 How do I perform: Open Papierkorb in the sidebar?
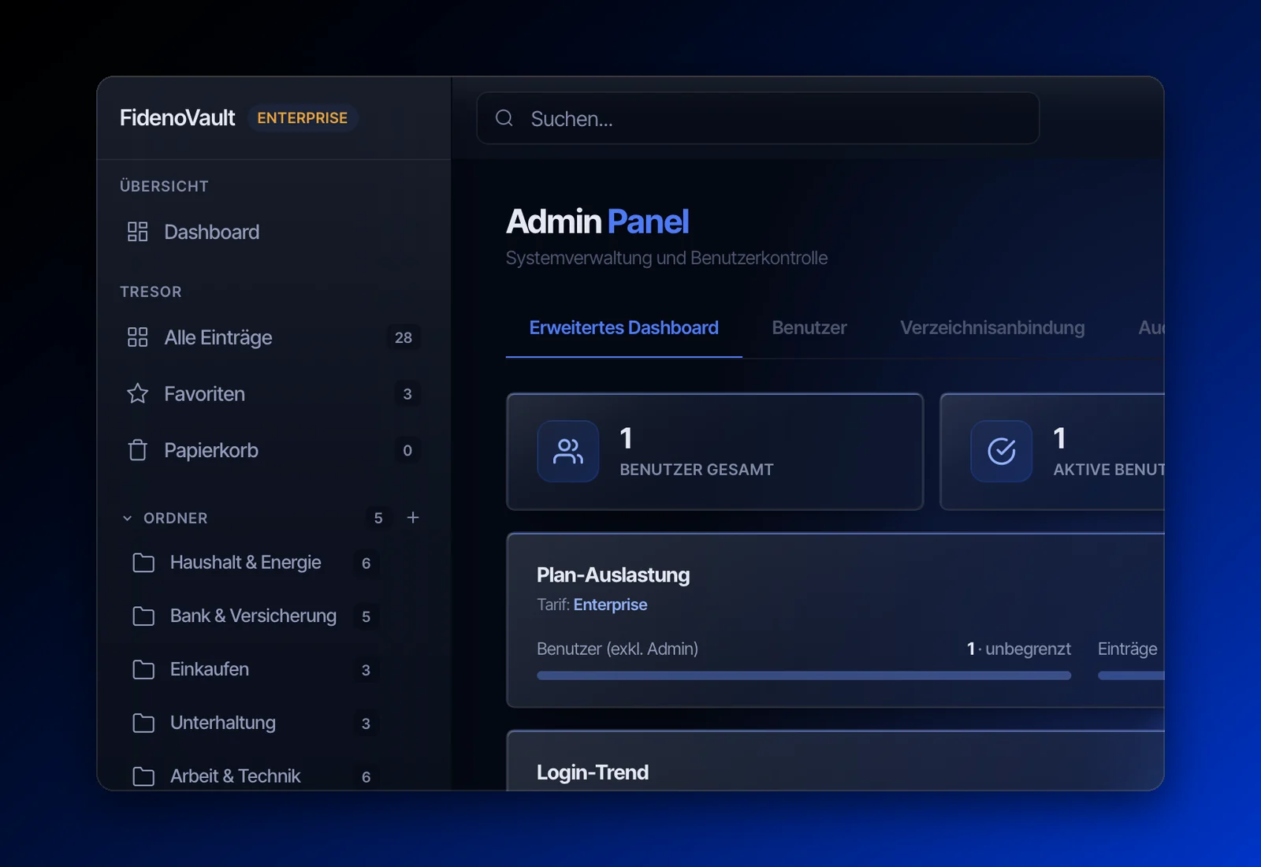(x=273, y=450)
